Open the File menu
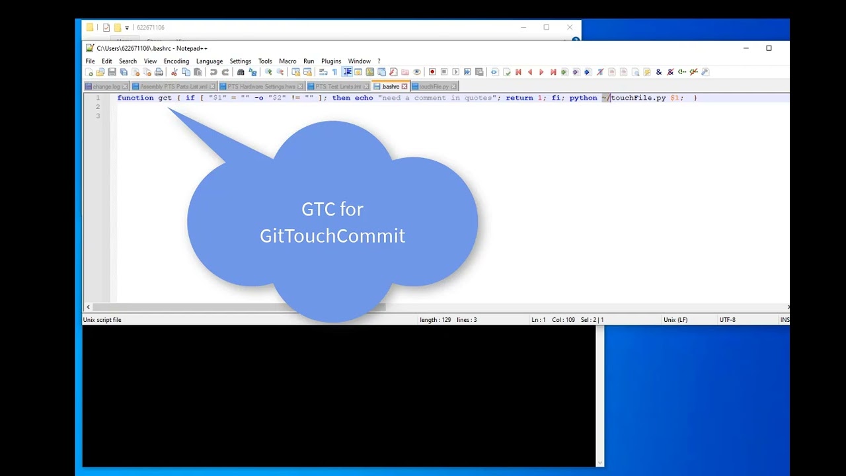This screenshot has width=846, height=476. pyautogui.click(x=90, y=61)
